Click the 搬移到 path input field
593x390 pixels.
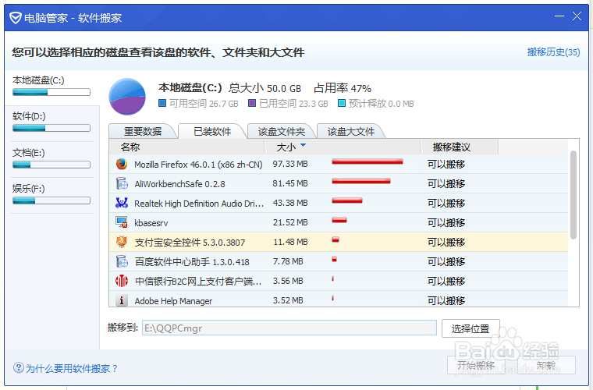tap(289, 328)
